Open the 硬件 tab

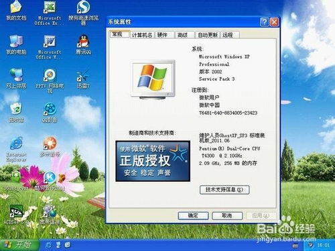[162, 35]
